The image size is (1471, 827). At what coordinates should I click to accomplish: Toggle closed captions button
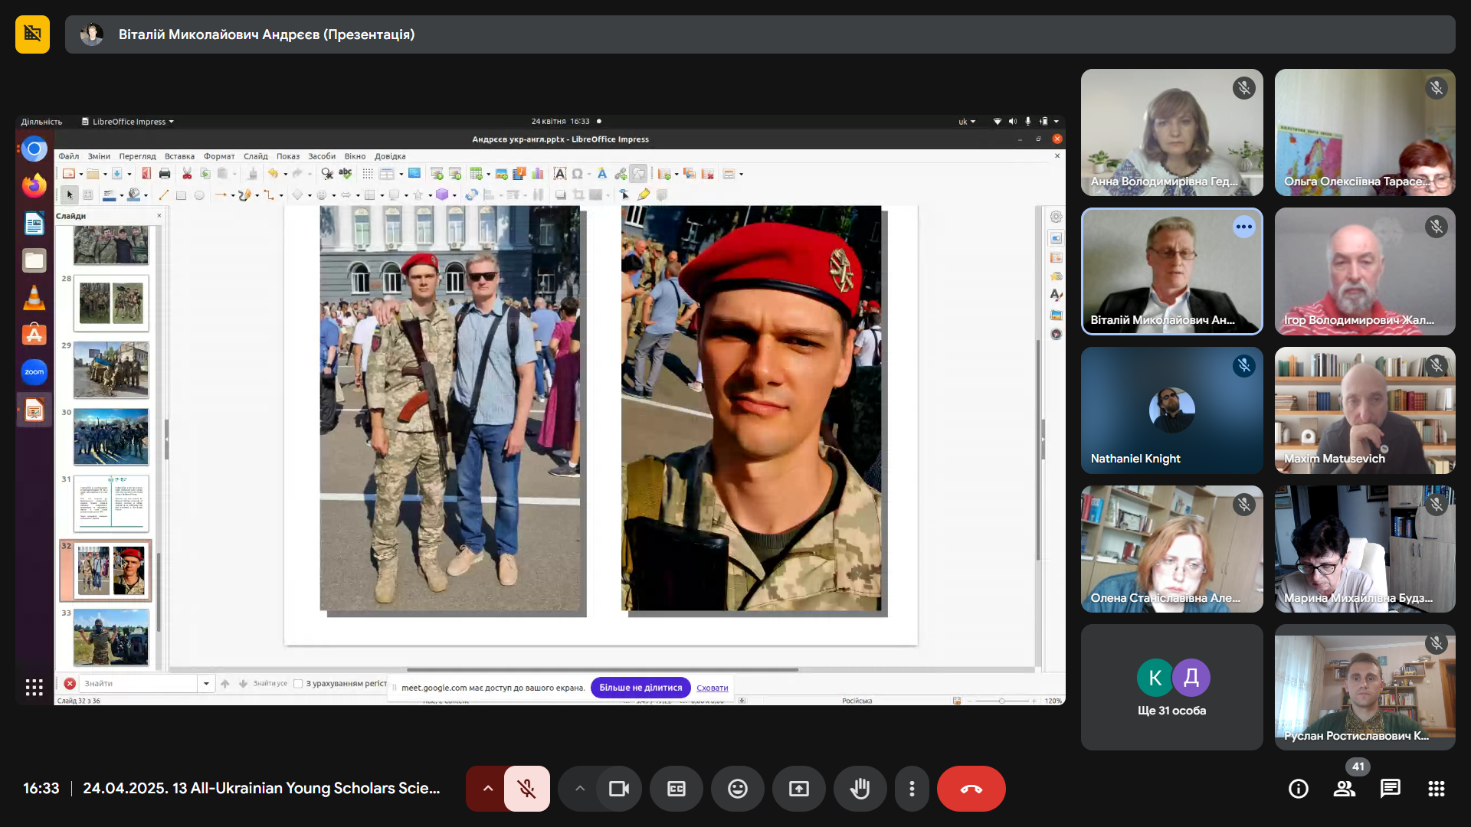[677, 789]
